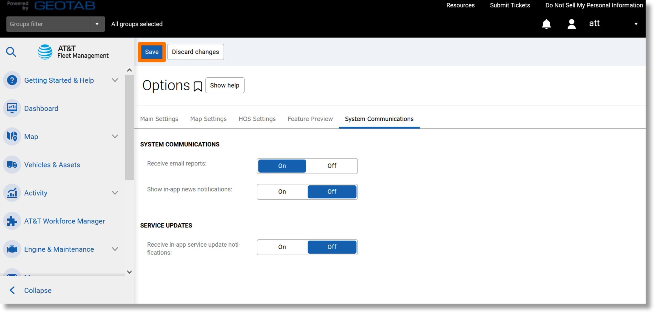
Task: Open the att user account dropdown
Action: [x=636, y=24]
